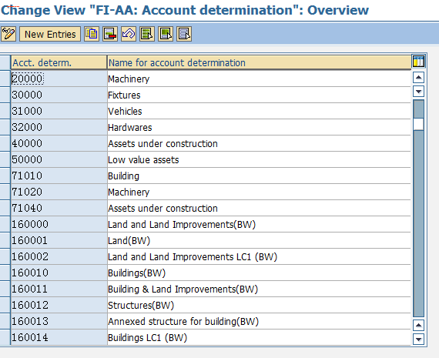Click the Structures(BW) name field
Screen dimensions: 439x358
(x=259, y=305)
